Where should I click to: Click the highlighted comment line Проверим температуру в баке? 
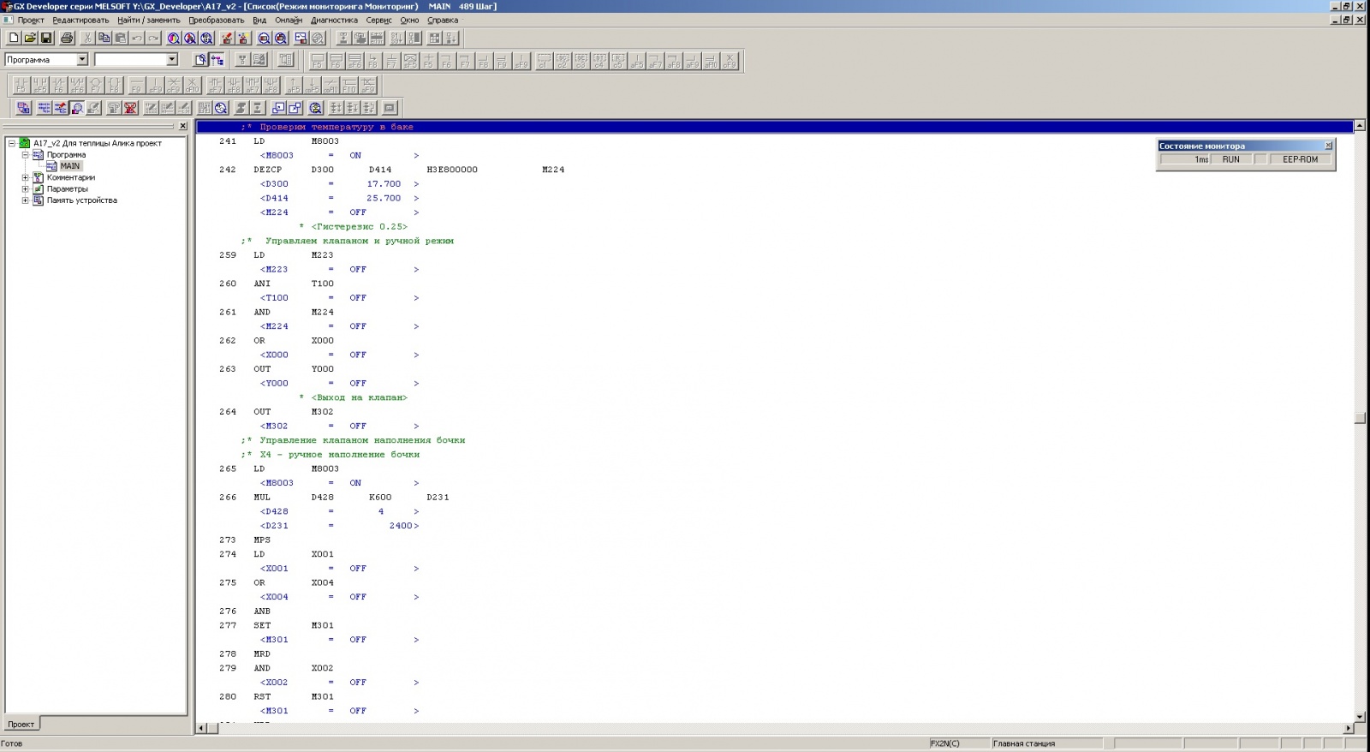775,127
